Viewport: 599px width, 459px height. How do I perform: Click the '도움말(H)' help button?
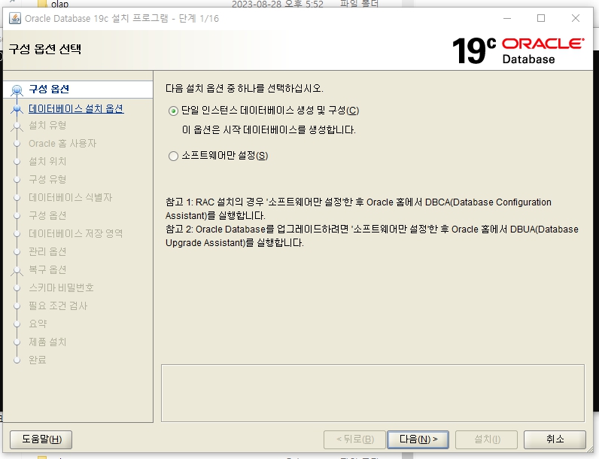[41, 439]
